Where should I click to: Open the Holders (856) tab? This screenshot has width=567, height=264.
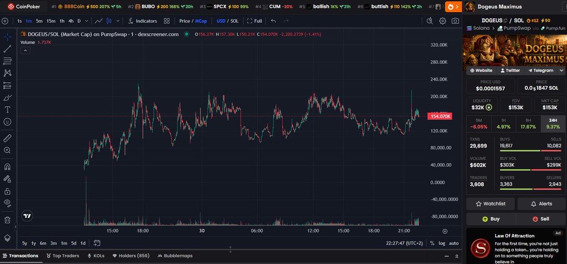click(131, 255)
